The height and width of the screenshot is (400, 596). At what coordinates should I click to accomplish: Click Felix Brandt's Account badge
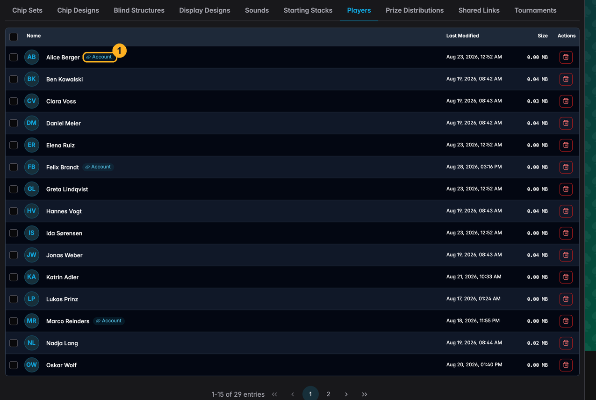tap(98, 167)
